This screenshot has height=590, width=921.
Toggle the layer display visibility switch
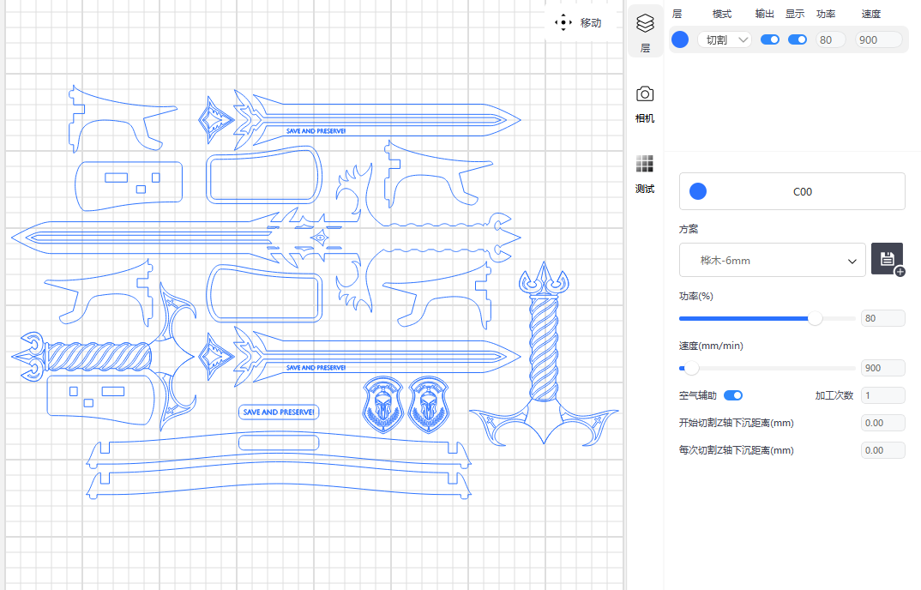click(x=798, y=39)
